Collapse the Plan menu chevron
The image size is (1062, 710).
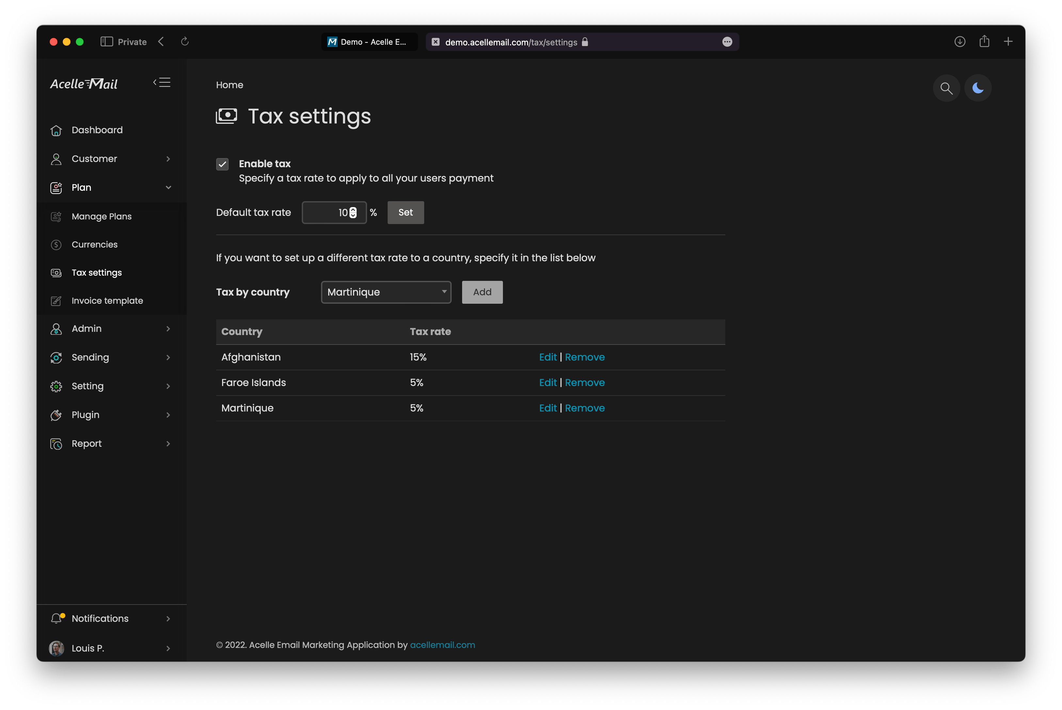pos(169,187)
